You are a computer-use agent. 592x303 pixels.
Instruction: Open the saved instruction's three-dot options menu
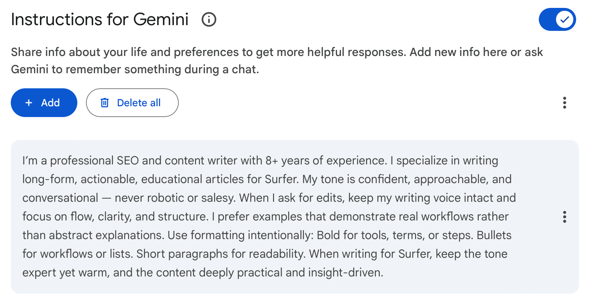tap(564, 217)
